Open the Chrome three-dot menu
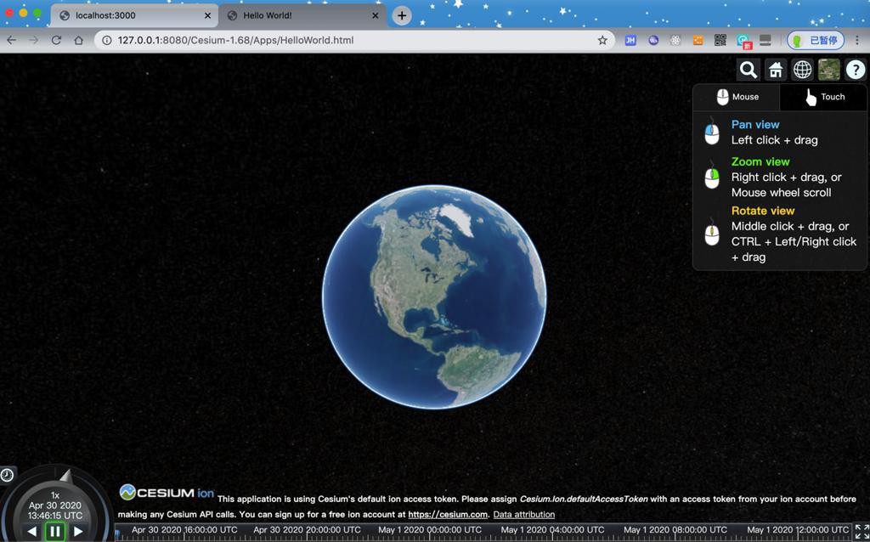This screenshot has width=870, height=542. [858, 40]
